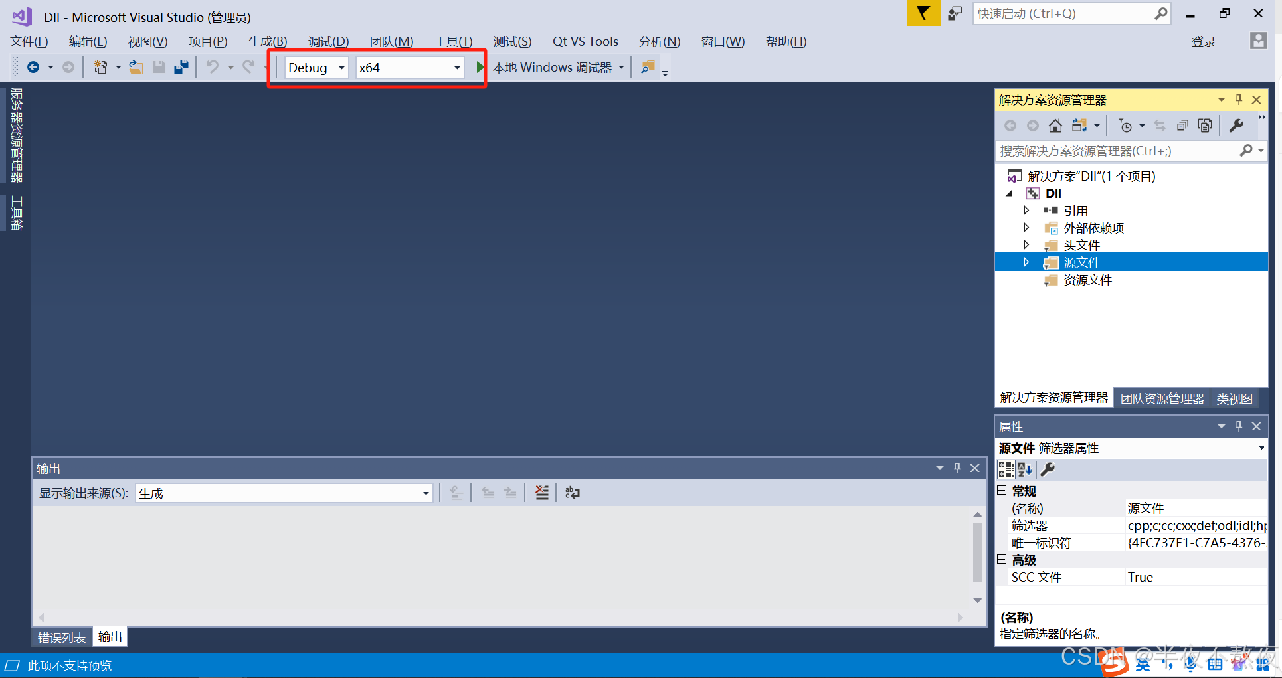Clear the output window with Clear All icon
1282x678 pixels.
click(542, 492)
